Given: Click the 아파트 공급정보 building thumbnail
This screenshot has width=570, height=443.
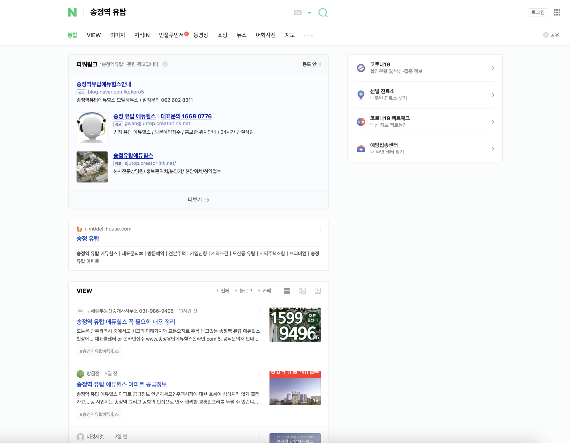Looking at the screenshot, I should (x=295, y=388).
